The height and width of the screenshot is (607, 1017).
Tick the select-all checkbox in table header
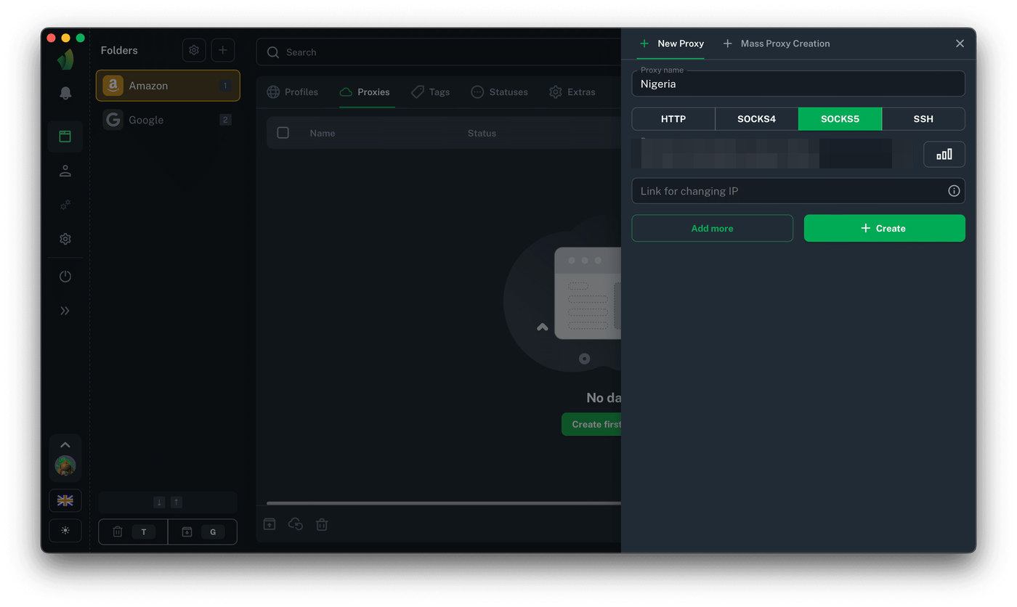click(283, 133)
